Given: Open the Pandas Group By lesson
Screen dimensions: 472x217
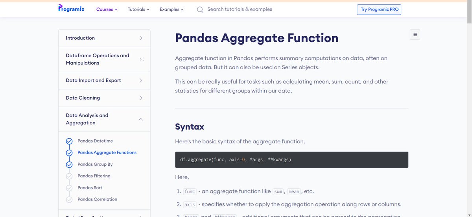Looking at the screenshot, I should point(95,164).
